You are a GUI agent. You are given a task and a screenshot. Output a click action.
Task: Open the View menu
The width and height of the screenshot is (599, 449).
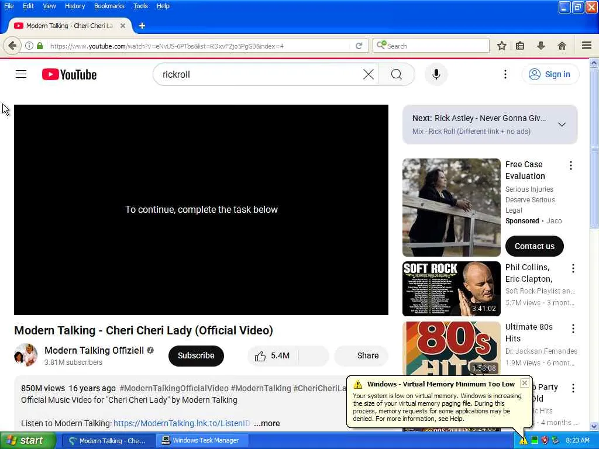click(49, 6)
